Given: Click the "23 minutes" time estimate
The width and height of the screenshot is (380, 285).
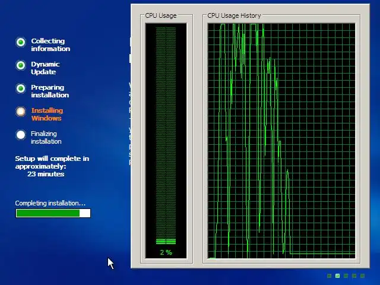Looking at the screenshot, I should (x=46, y=174).
